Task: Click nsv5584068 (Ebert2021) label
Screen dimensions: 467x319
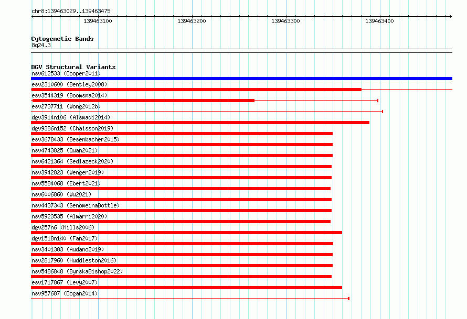Action: pyautogui.click(x=66, y=183)
